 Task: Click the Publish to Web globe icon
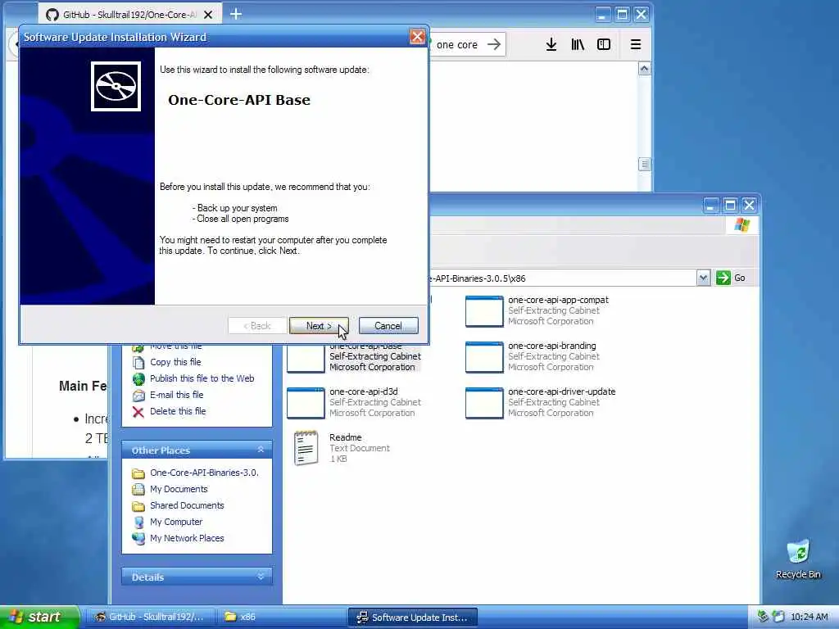(x=138, y=379)
